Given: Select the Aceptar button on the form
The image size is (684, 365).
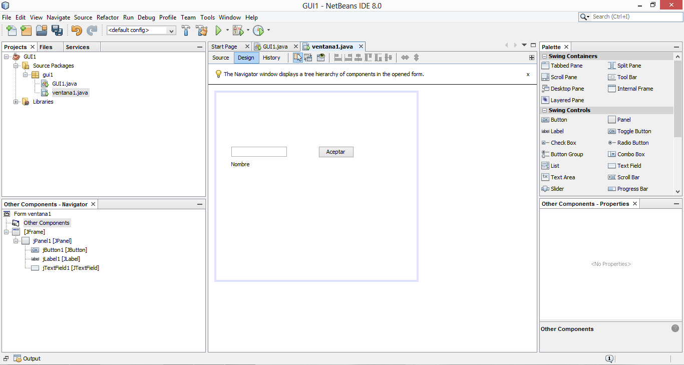Looking at the screenshot, I should 335,151.
